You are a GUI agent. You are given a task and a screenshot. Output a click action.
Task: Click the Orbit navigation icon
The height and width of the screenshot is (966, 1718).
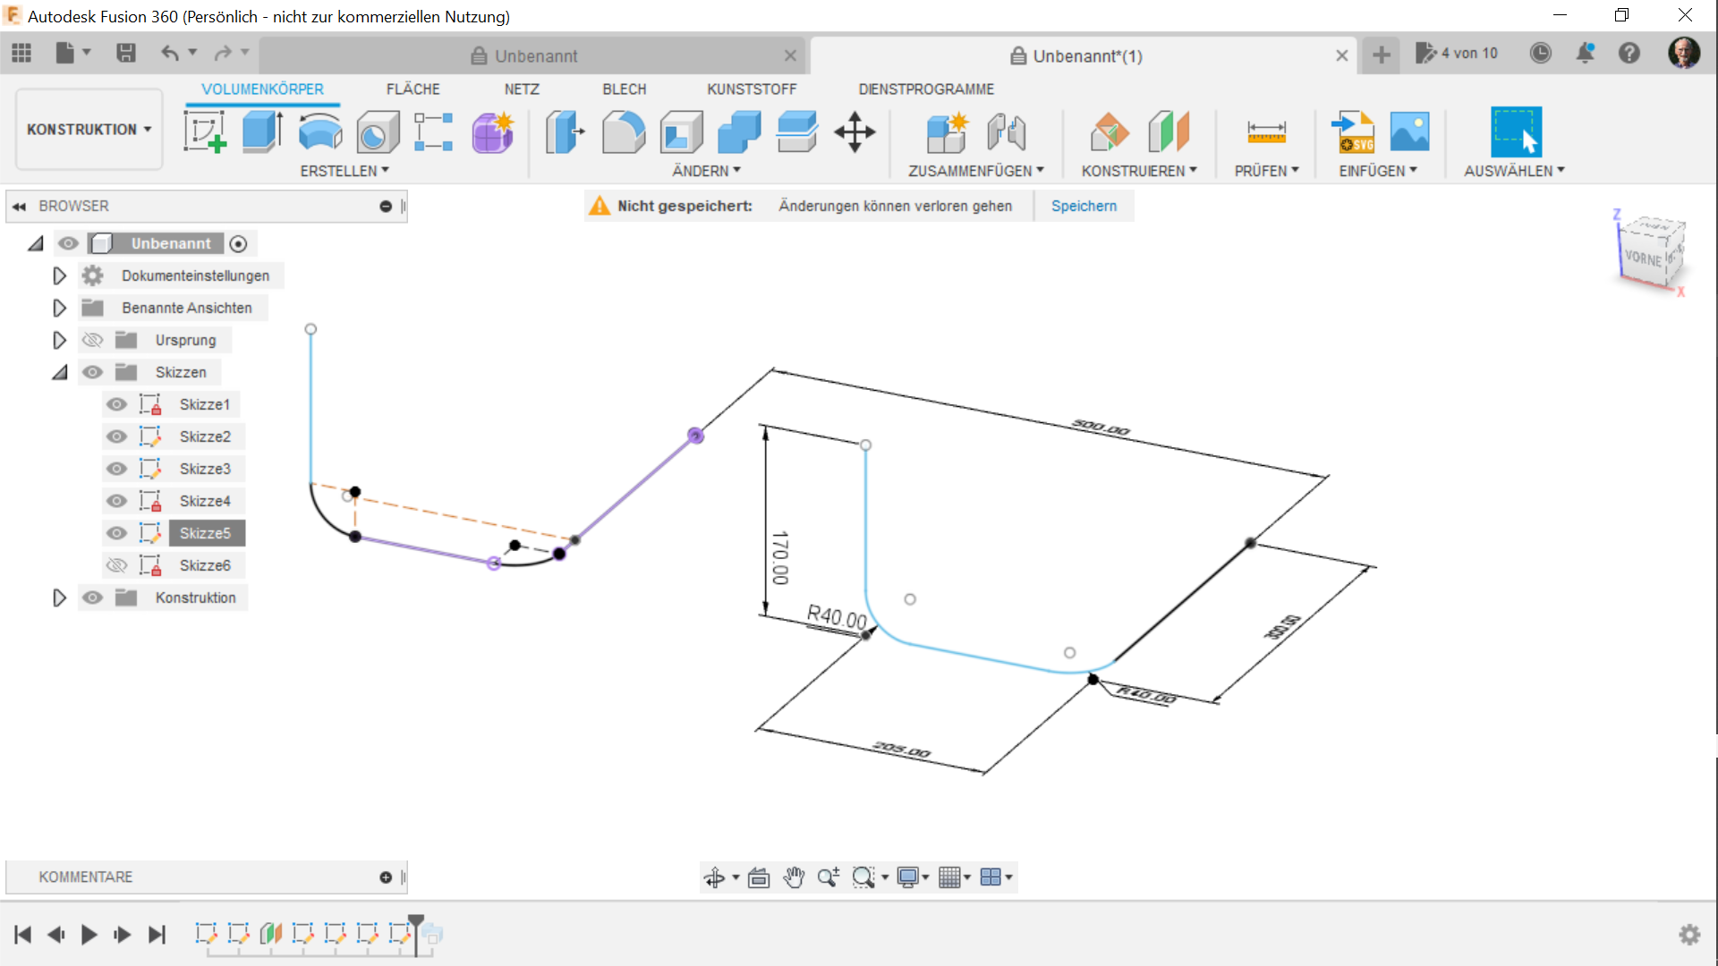pos(714,877)
